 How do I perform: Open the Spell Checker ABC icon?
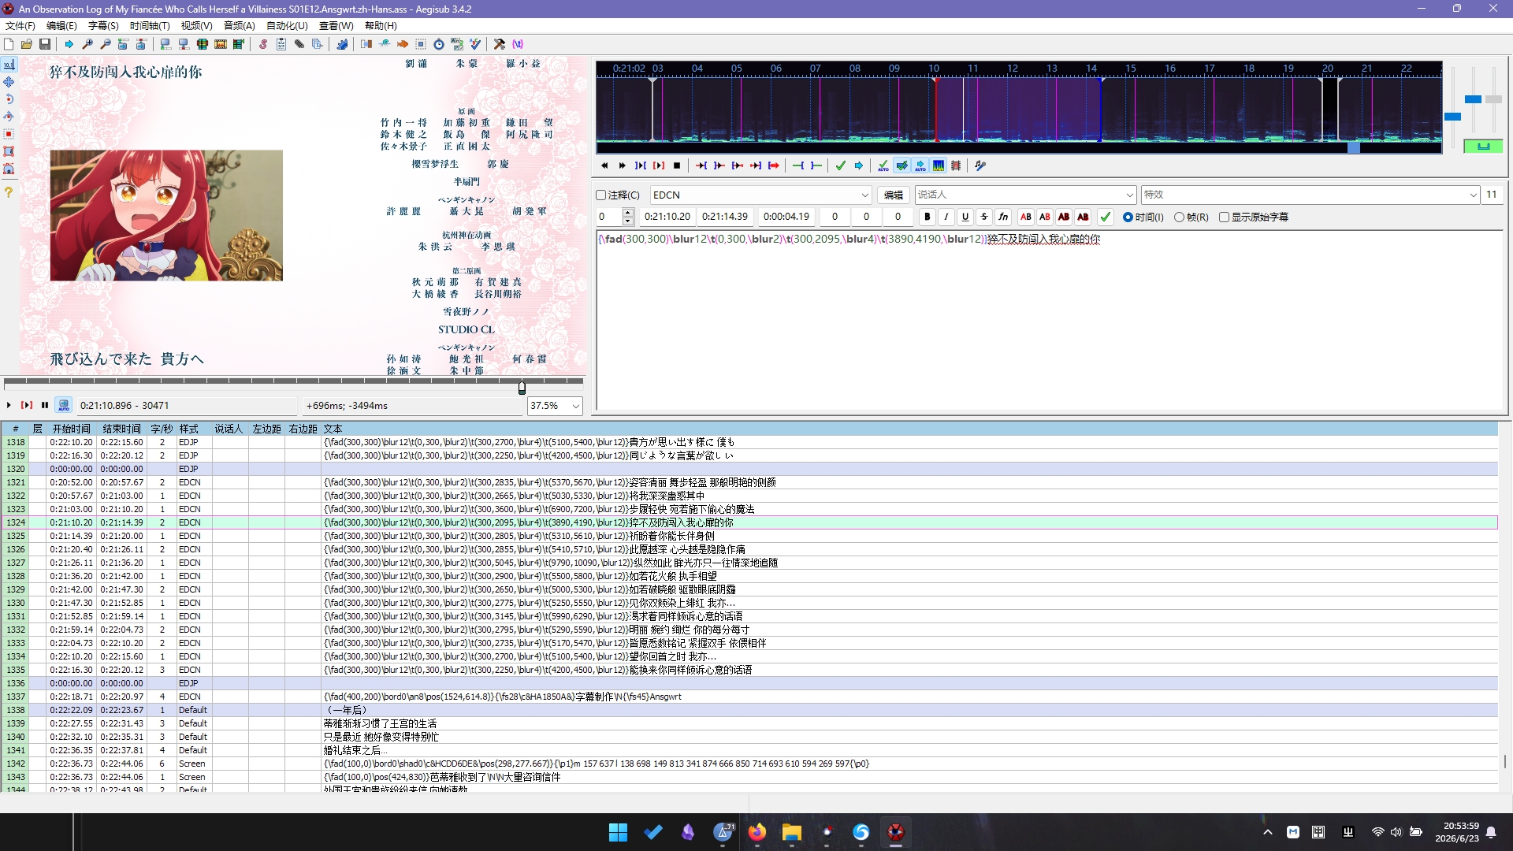point(475,44)
